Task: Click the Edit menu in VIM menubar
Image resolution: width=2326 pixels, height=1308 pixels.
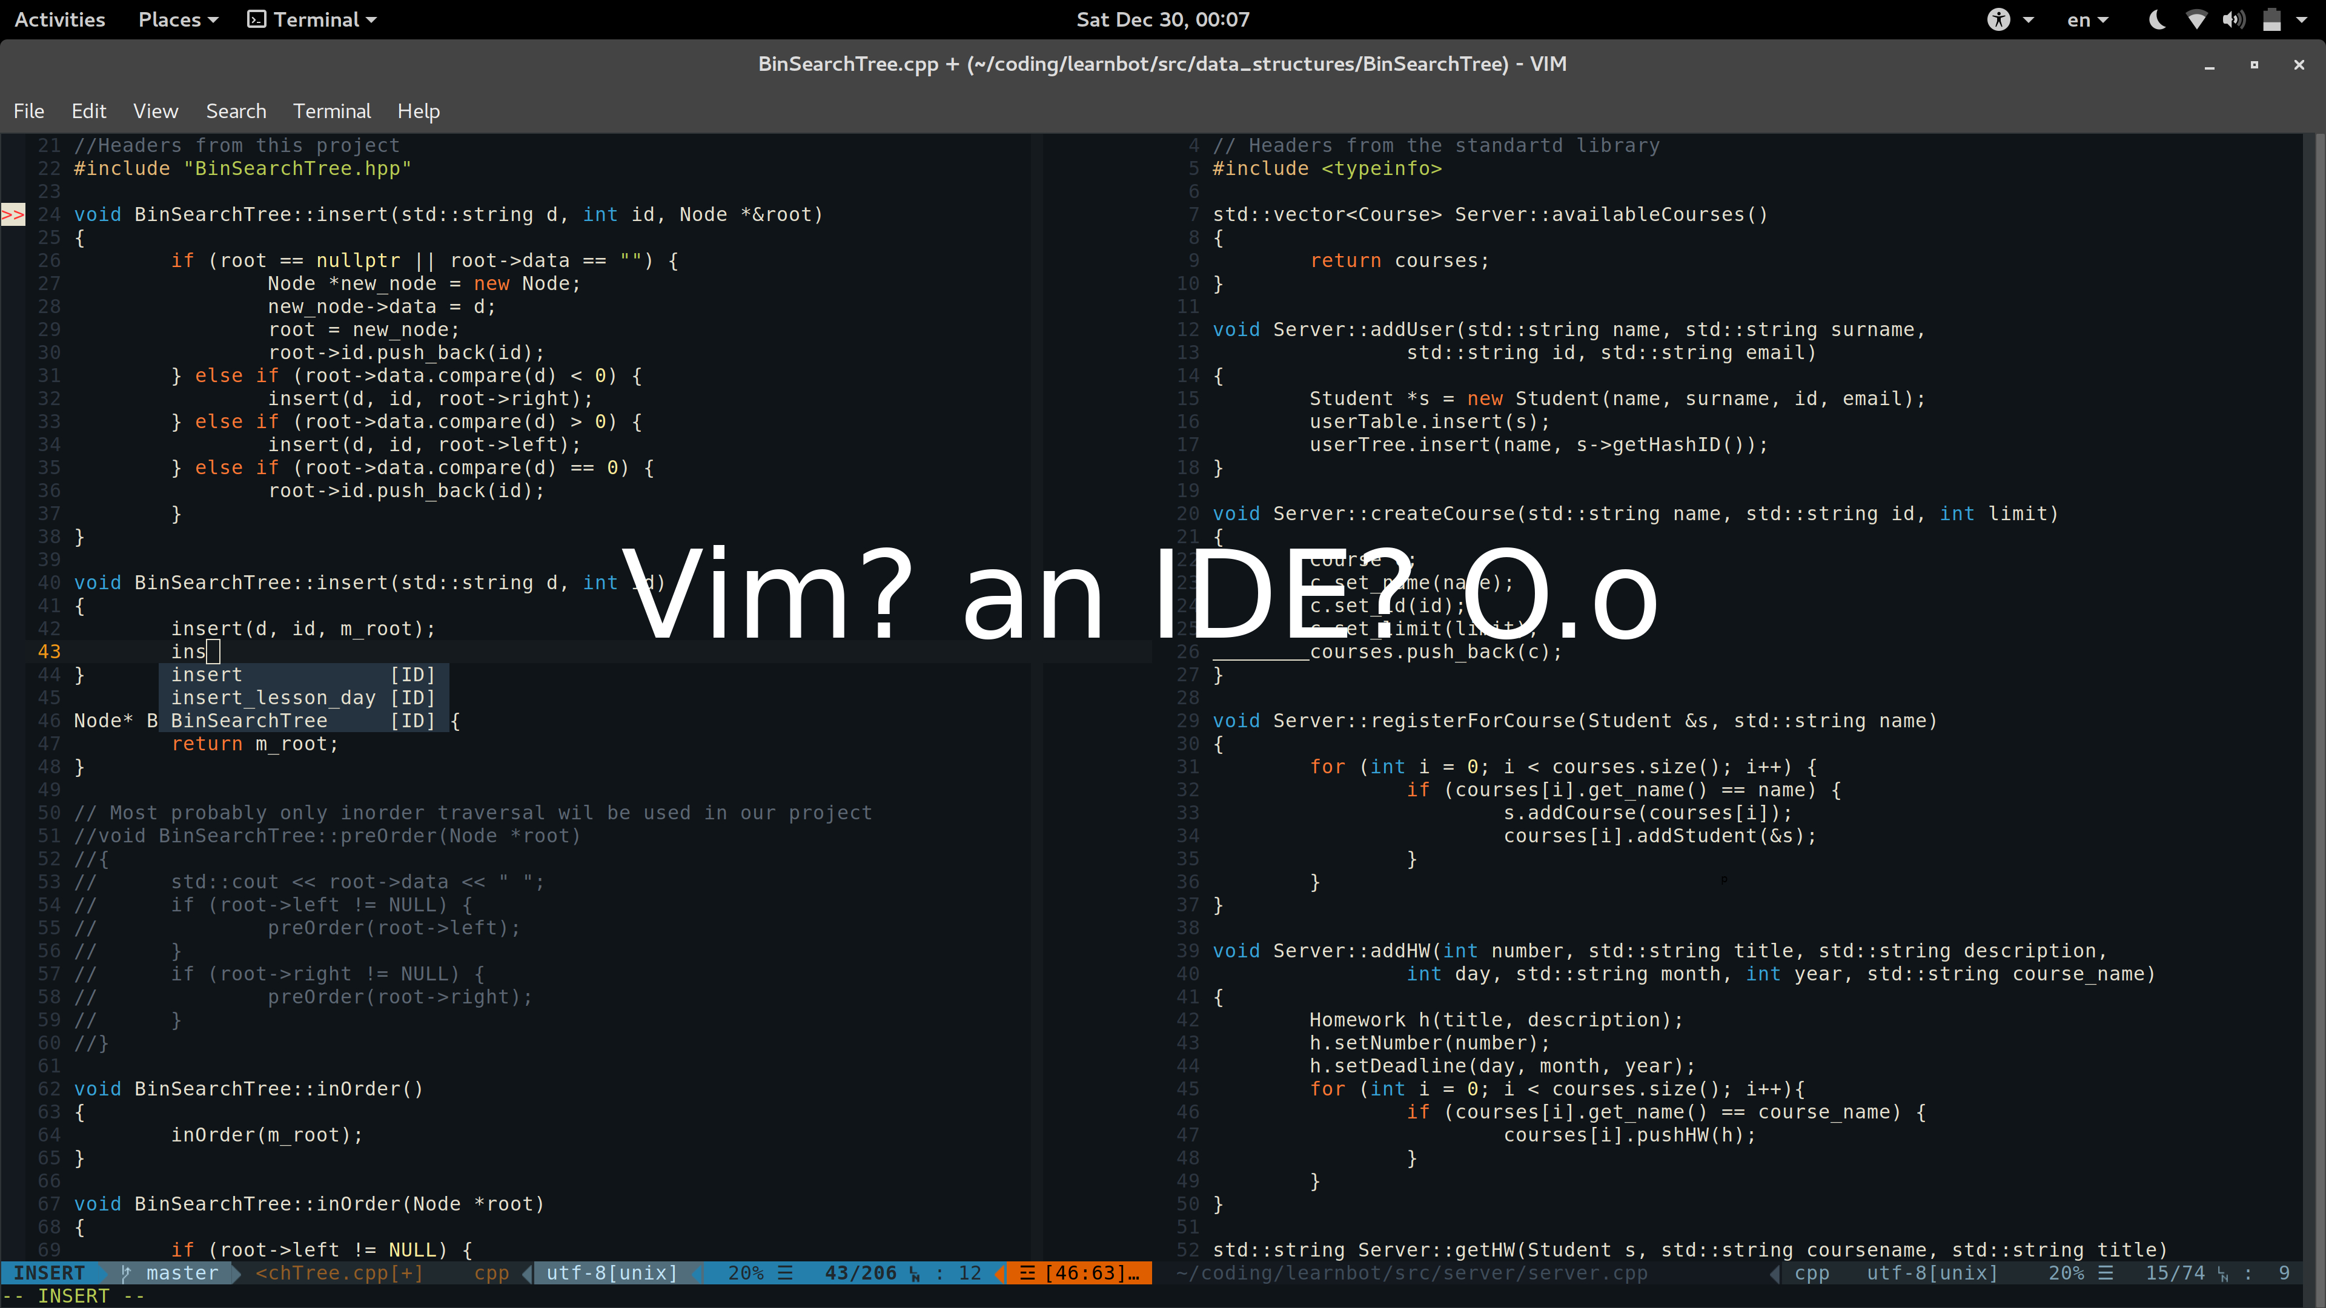Action: (x=88, y=110)
